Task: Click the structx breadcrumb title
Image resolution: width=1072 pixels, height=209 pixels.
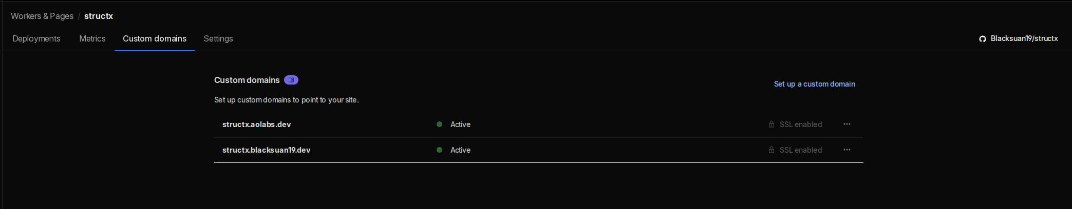Action: tap(99, 16)
